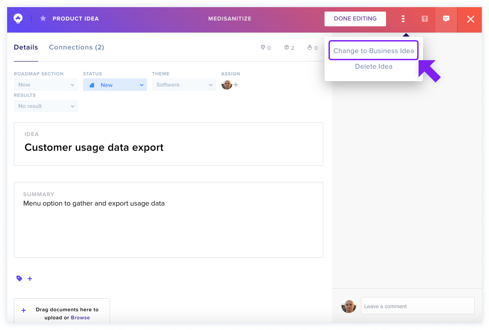Star this product idea as favorite

tap(43, 18)
